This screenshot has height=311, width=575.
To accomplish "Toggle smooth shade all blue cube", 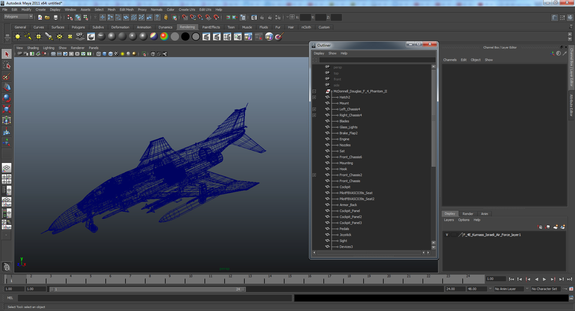I will click(105, 54).
